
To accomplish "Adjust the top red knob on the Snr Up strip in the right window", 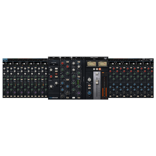I will [x=114, y=69].
